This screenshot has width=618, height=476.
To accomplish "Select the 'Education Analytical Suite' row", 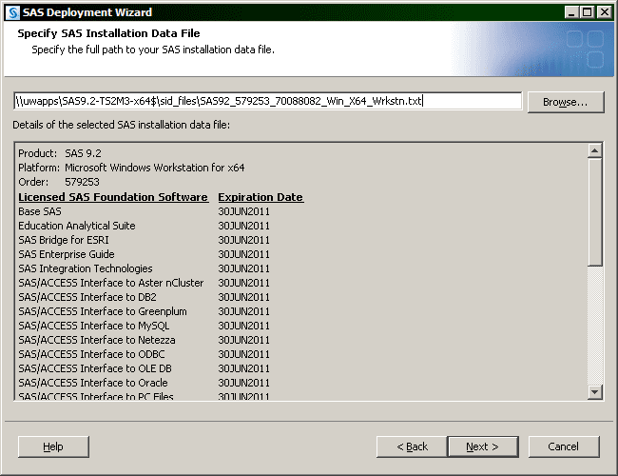I will 145,226.
